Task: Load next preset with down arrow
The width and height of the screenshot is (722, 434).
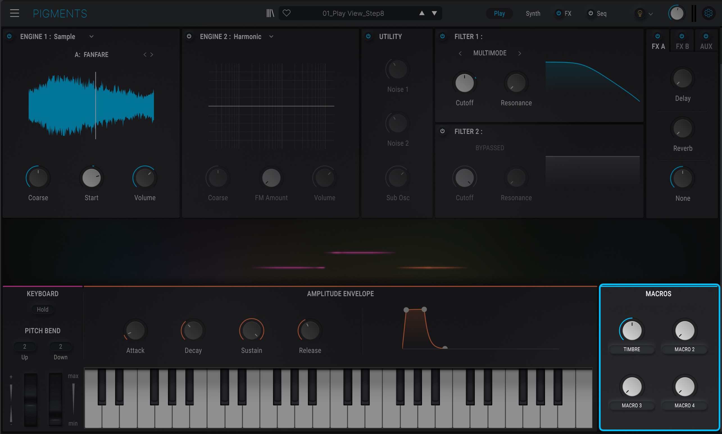Action: point(434,13)
